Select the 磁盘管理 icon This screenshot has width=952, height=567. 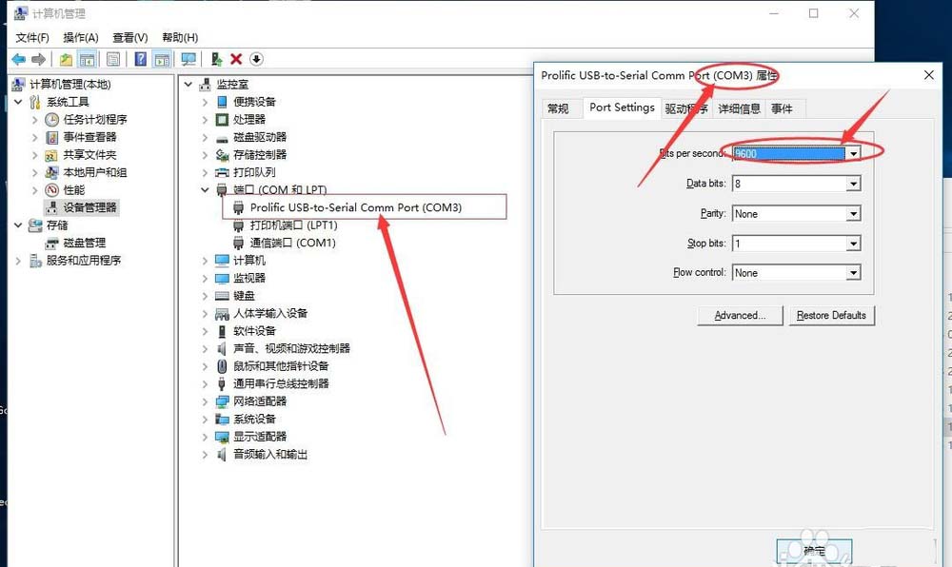click(52, 243)
